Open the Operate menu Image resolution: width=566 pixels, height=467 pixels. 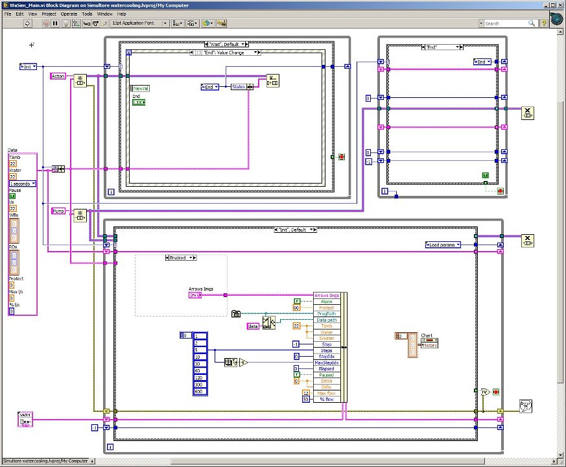tap(69, 14)
